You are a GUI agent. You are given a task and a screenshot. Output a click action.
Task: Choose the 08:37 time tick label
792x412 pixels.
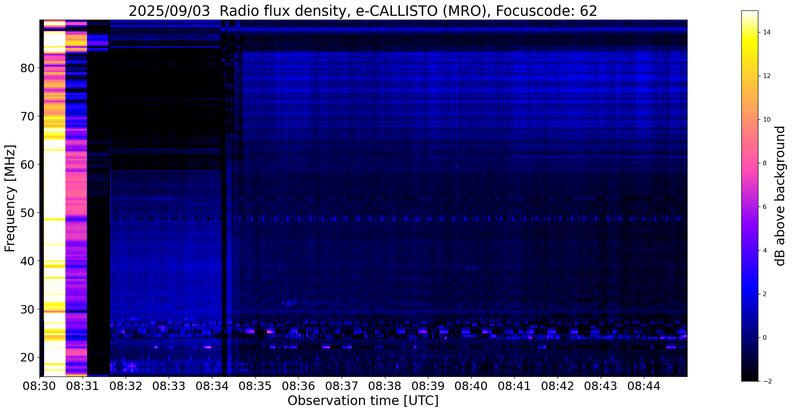pos(342,386)
